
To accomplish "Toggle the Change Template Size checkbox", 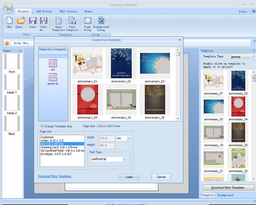I will point(42,126).
